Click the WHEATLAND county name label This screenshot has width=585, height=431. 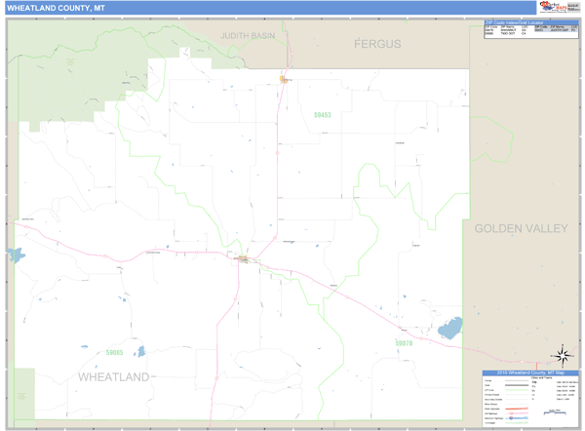(x=113, y=376)
